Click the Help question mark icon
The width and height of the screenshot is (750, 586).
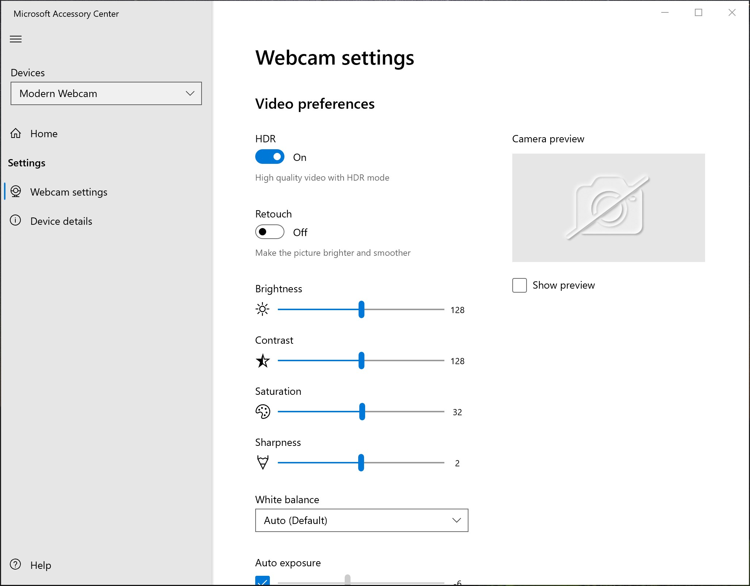15,565
